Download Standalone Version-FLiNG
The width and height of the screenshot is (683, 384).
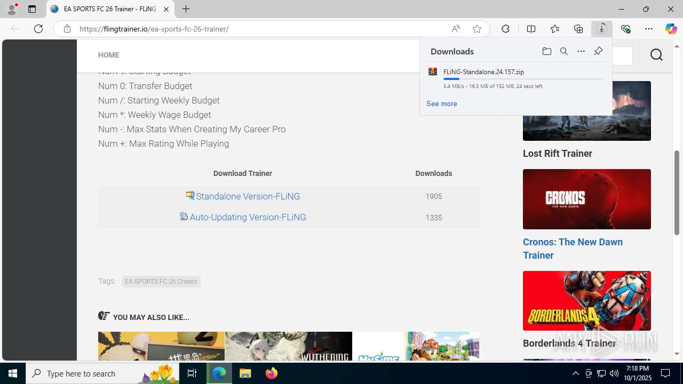click(x=248, y=196)
